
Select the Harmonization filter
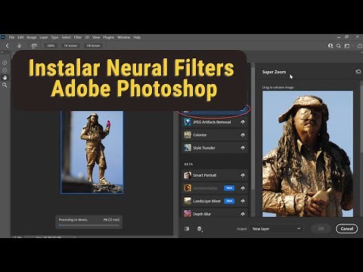[x=215, y=188]
